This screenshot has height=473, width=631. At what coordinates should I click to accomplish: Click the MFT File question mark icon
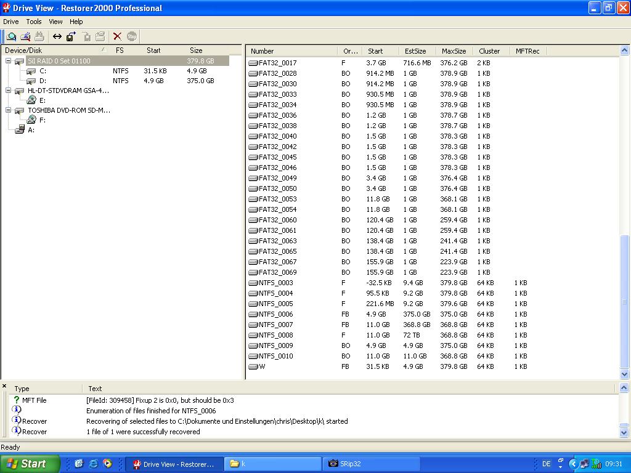click(17, 400)
